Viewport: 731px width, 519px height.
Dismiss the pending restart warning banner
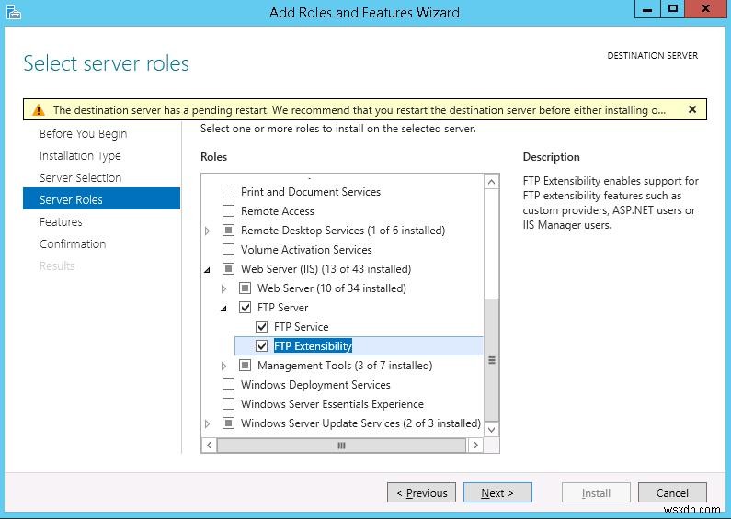coord(692,109)
